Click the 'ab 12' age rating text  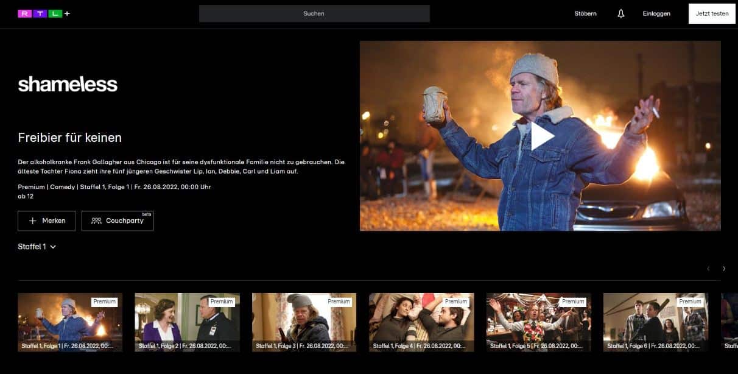(26, 196)
